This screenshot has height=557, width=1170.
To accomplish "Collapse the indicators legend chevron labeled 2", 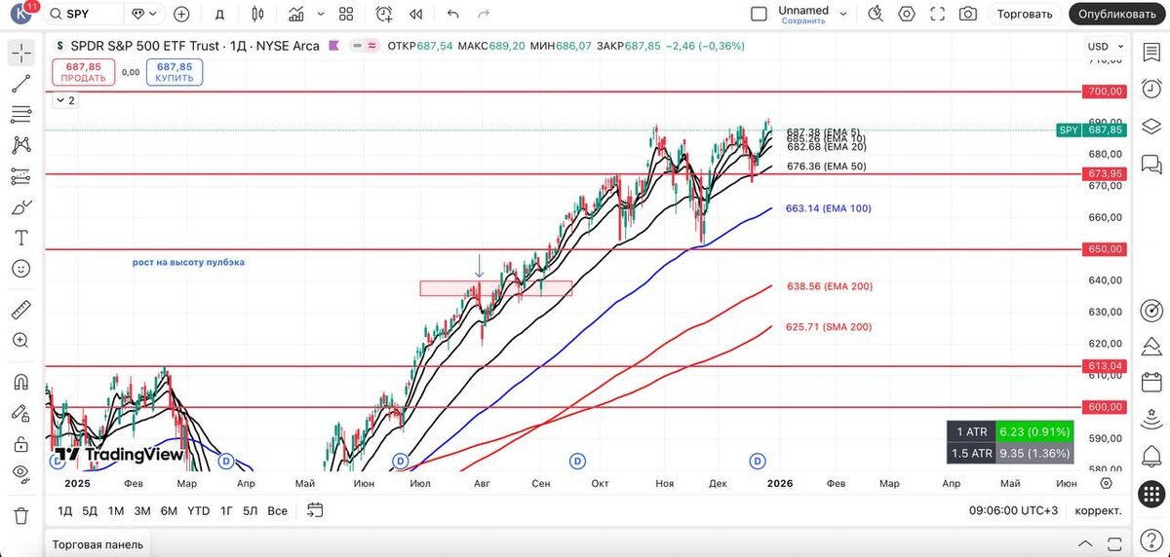I will (x=65, y=100).
